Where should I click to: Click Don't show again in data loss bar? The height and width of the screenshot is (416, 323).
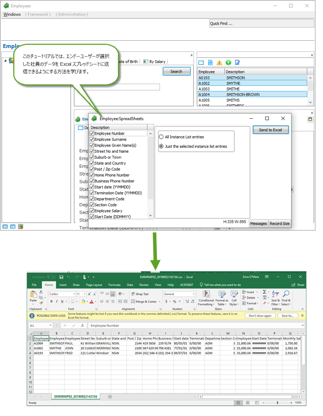[x=260, y=316]
